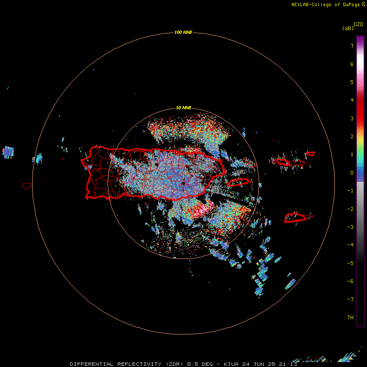Click the -1 value on the scale
The height and width of the screenshot is (367, 367).
pos(350,191)
